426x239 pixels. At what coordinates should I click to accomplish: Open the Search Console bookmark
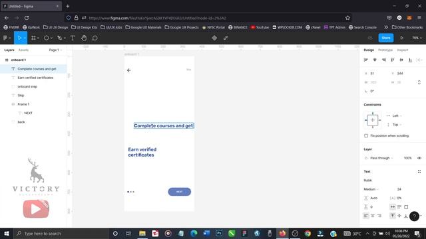click(x=363, y=27)
